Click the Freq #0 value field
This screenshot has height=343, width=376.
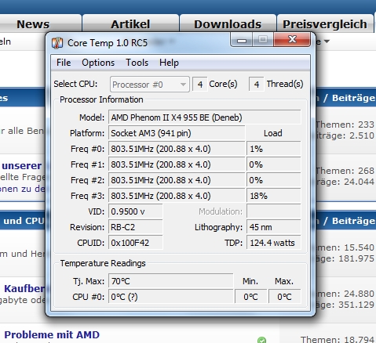177,149
